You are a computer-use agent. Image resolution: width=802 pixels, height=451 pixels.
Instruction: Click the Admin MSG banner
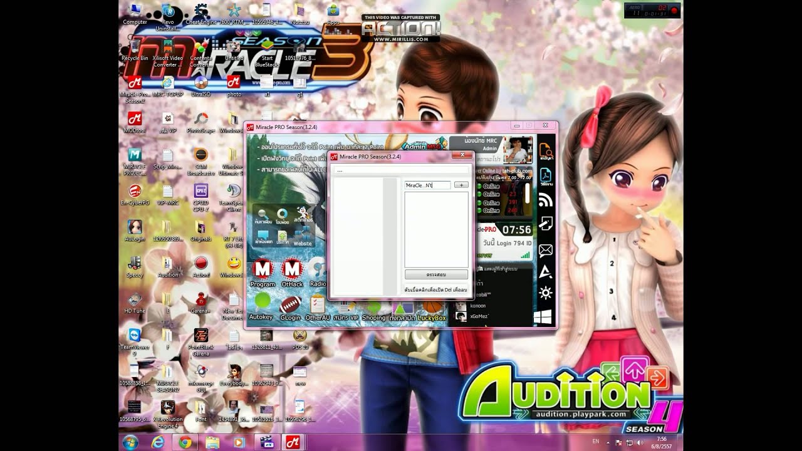425,145
